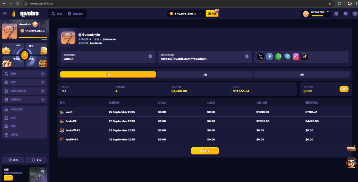The image size is (358, 182).
Task: Switch to the 3级 tab
Action: [x=302, y=75]
